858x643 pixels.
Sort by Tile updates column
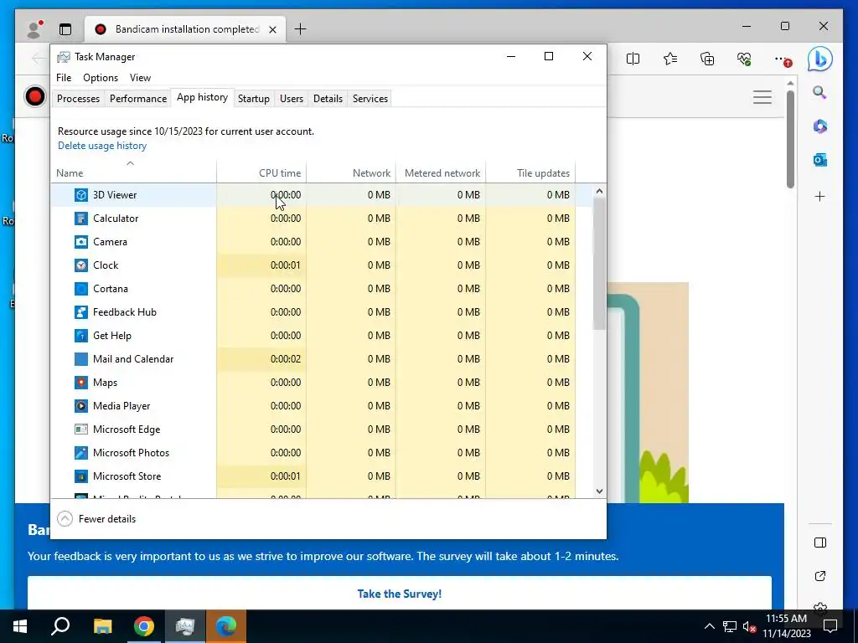(x=530, y=172)
